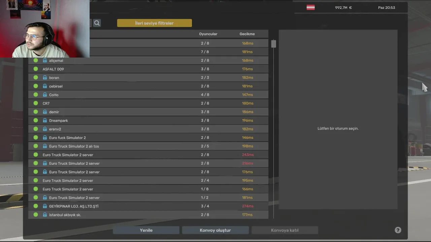Click green status dot of Dreampark row
The height and width of the screenshot is (242, 431).
tap(36, 120)
